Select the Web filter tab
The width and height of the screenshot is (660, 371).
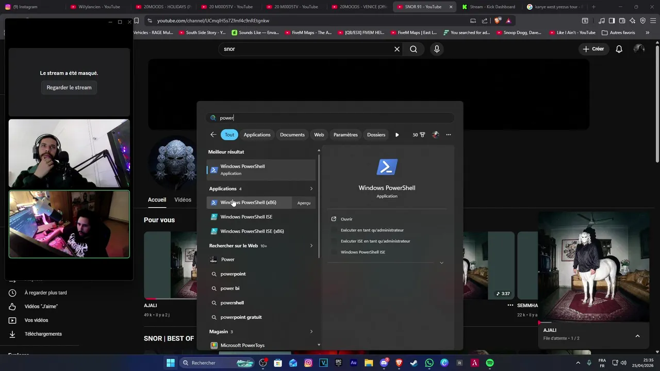(x=319, y=134)
